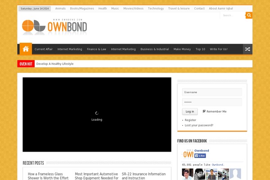The height and width of the screenshot is (180, 270).
Task: Open the Movies/Videos top link
Action: click(133, 9)
